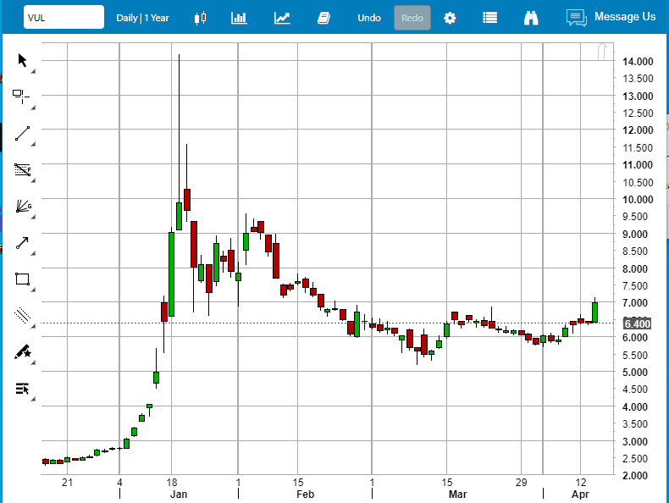Click the Jan month label on time axis
The image size is (669, 503).
pos(179,494)
